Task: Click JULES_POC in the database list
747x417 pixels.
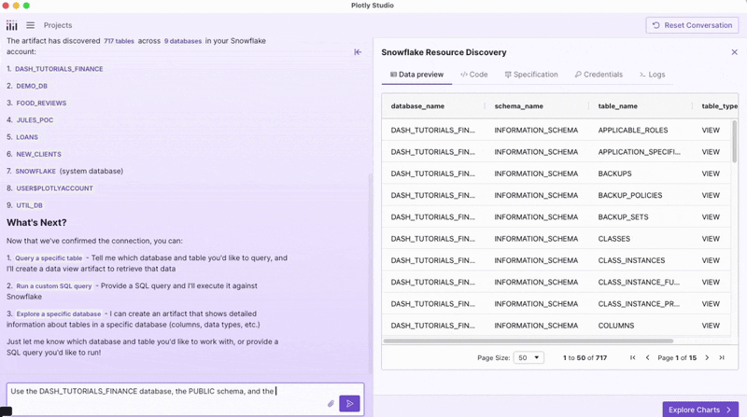Action: point(35,120)
